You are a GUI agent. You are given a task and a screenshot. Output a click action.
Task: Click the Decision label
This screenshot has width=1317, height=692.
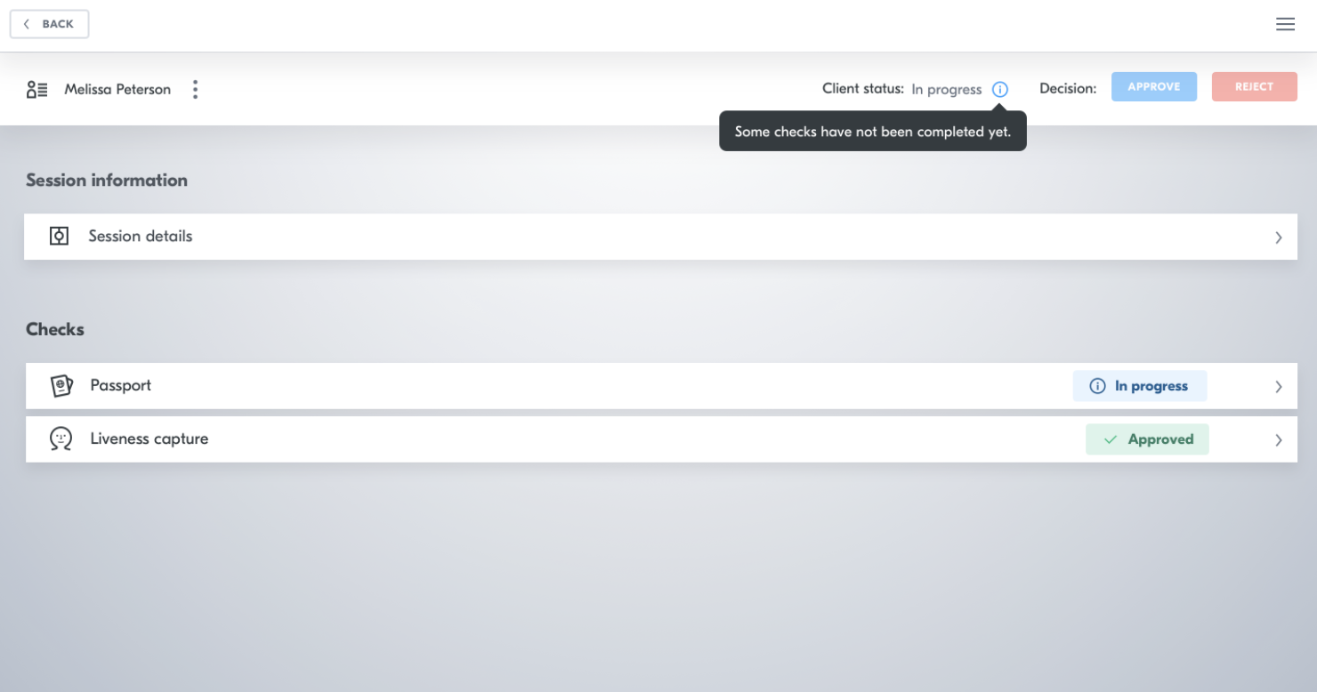1068,89
